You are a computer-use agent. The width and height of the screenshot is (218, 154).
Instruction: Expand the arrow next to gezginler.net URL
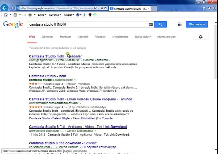pyautogui.click(x=110, y=60)
